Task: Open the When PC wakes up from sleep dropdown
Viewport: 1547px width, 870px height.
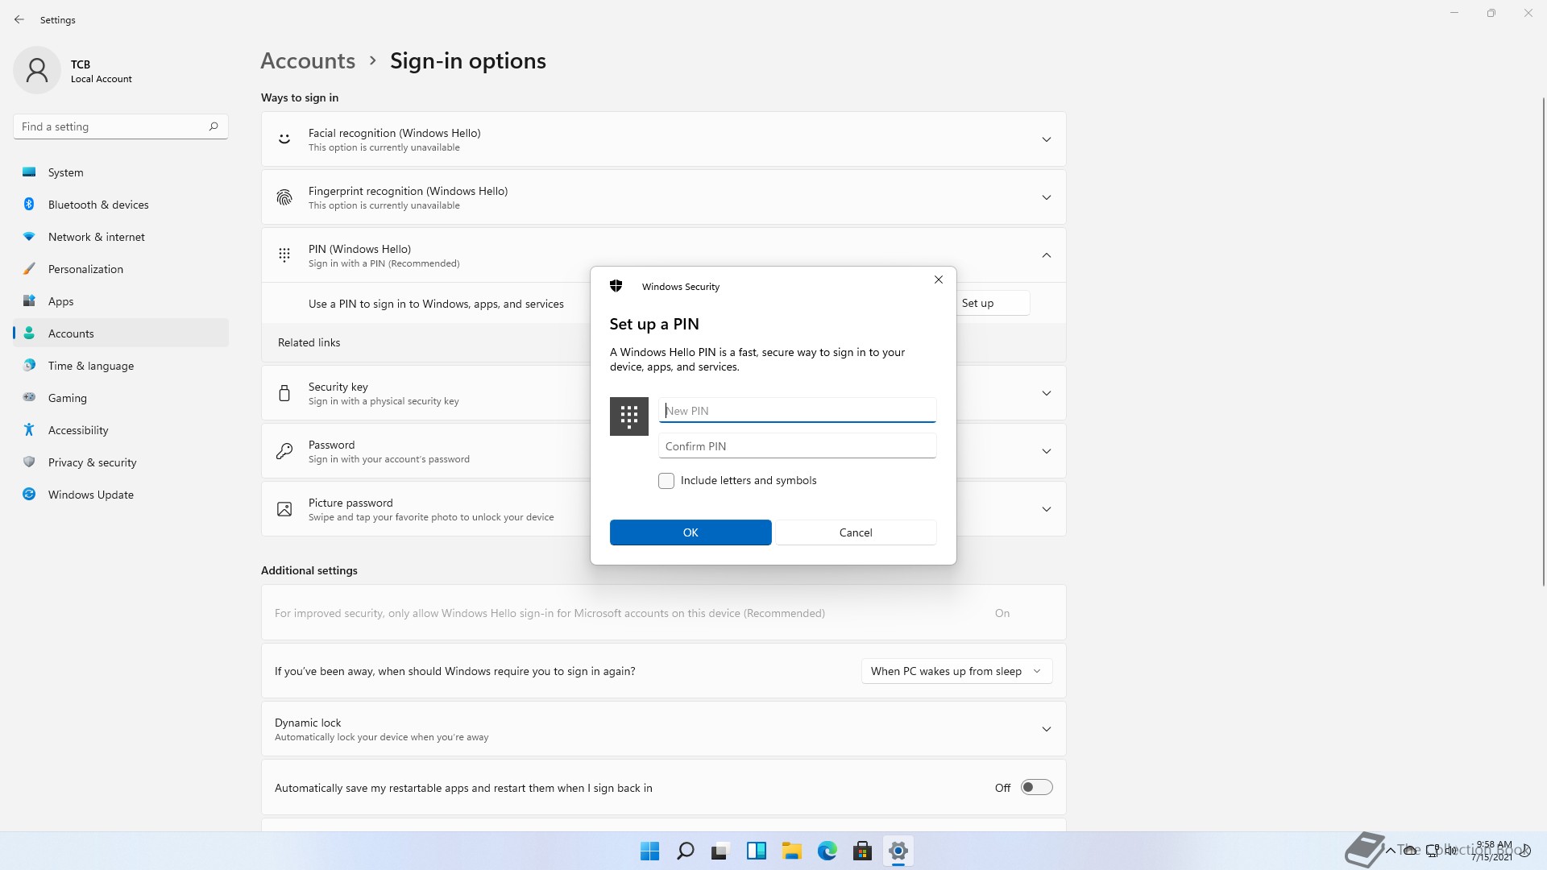Action: tap(956, 671)
